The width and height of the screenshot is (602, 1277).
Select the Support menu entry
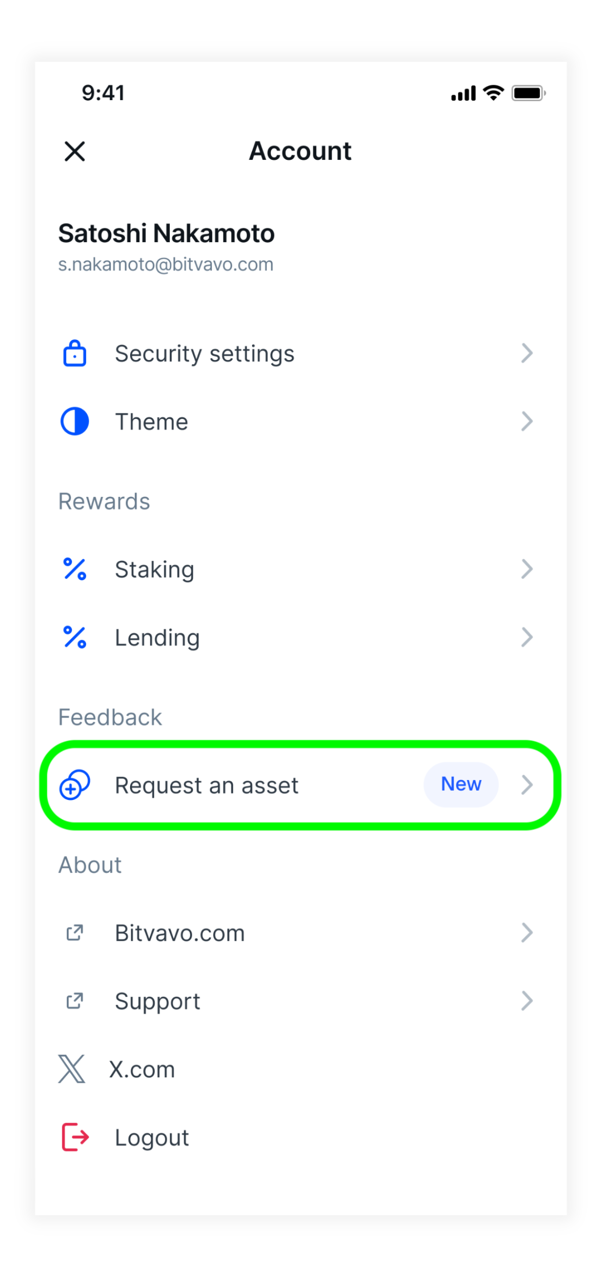[x=300, y=1001]
